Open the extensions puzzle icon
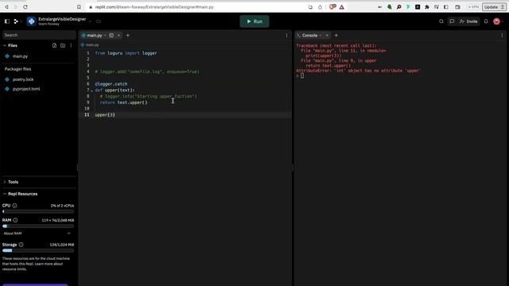Image resolution: width=509 pixels, height=286 pixels. pyautogui.click(x=427, y=7)
